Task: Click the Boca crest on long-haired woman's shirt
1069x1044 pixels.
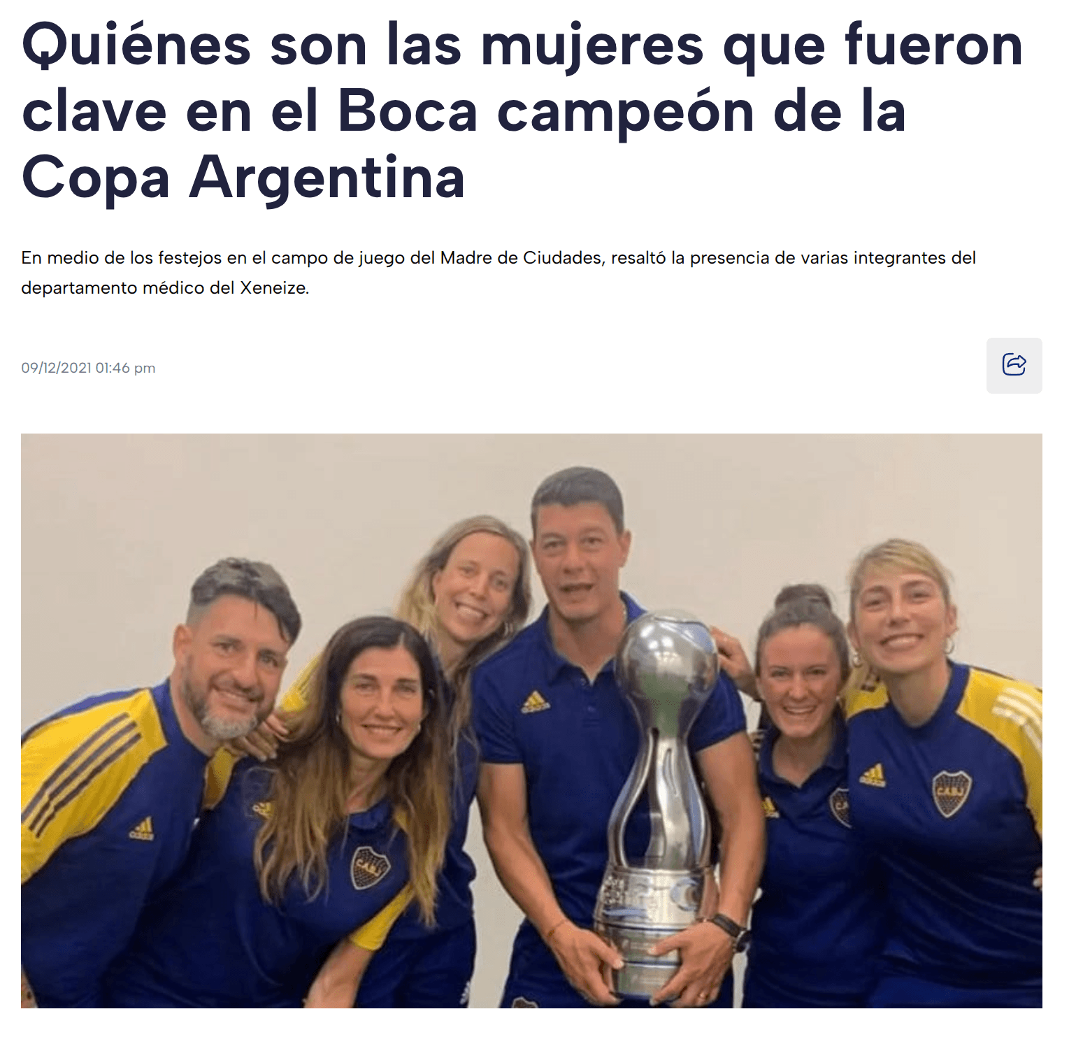Action: point(370,868)
